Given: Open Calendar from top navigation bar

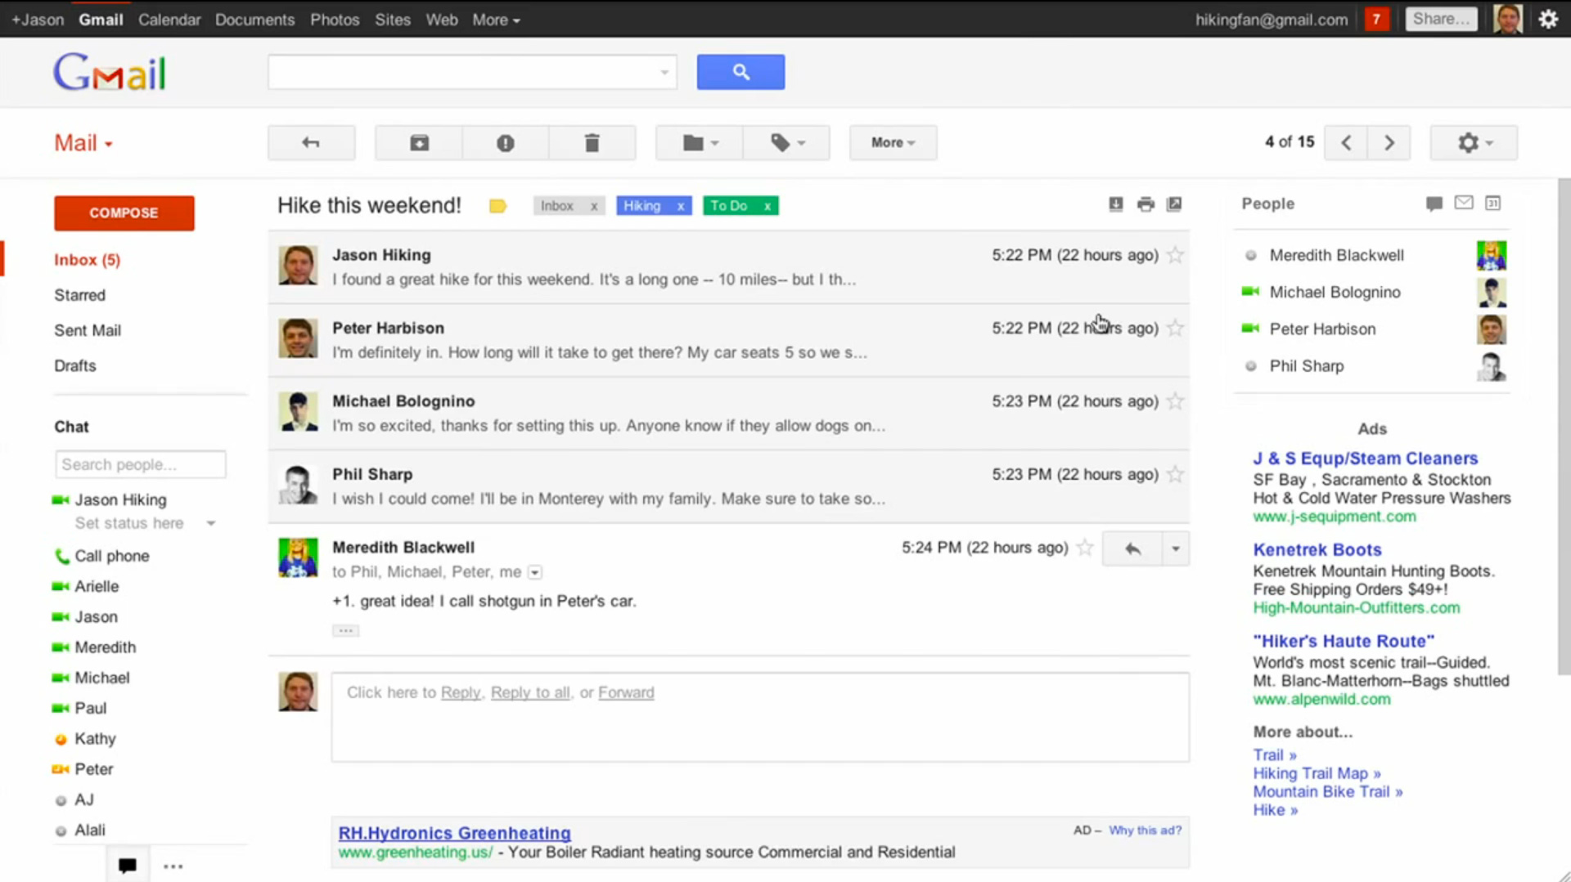Looking at the screenshot, I should point(169,20).
